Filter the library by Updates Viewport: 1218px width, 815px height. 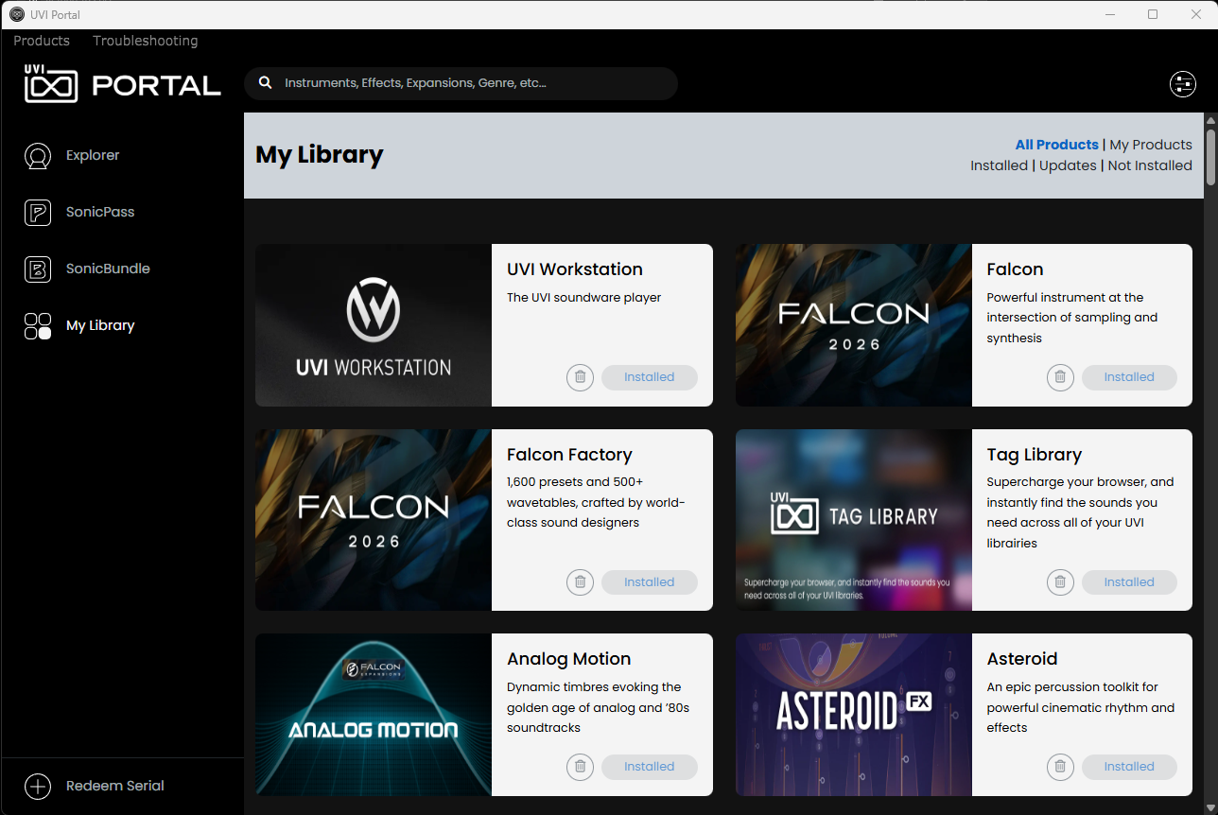coord(1068,165)
